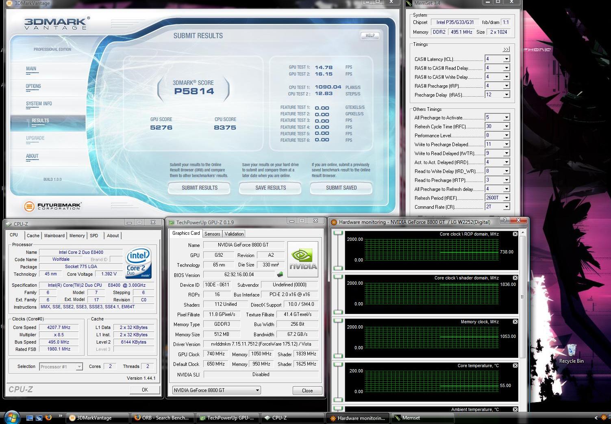The image size is (611, 424).
Task: Switch to the Sensors tab in GPU-Z
Action: point(212,234)
